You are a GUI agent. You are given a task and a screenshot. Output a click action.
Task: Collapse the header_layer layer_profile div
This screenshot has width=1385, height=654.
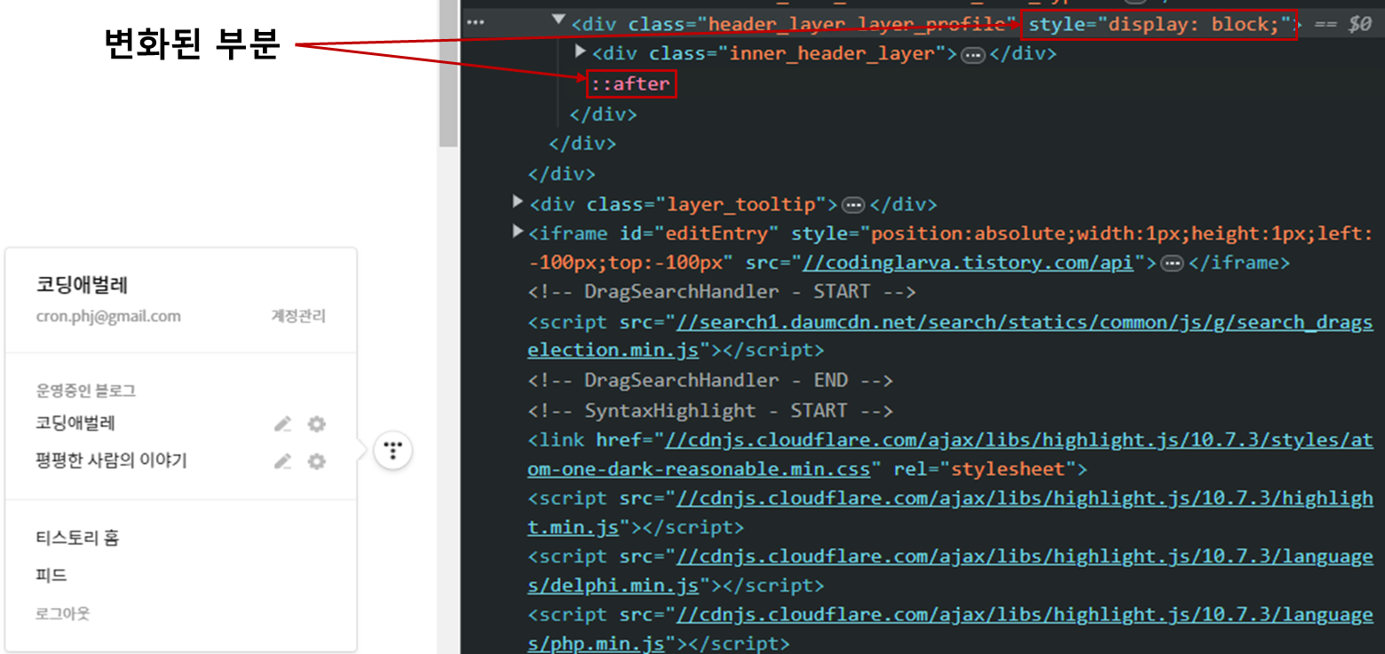(x=558, y=19)
